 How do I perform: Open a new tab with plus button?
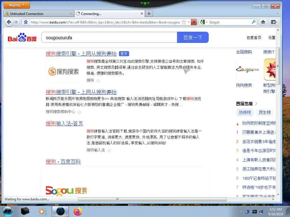[149, 14]
